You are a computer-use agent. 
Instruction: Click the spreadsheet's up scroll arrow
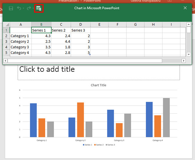[x=188, y=25]
